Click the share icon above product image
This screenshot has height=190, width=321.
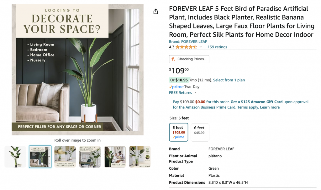(x=156, y=12)
